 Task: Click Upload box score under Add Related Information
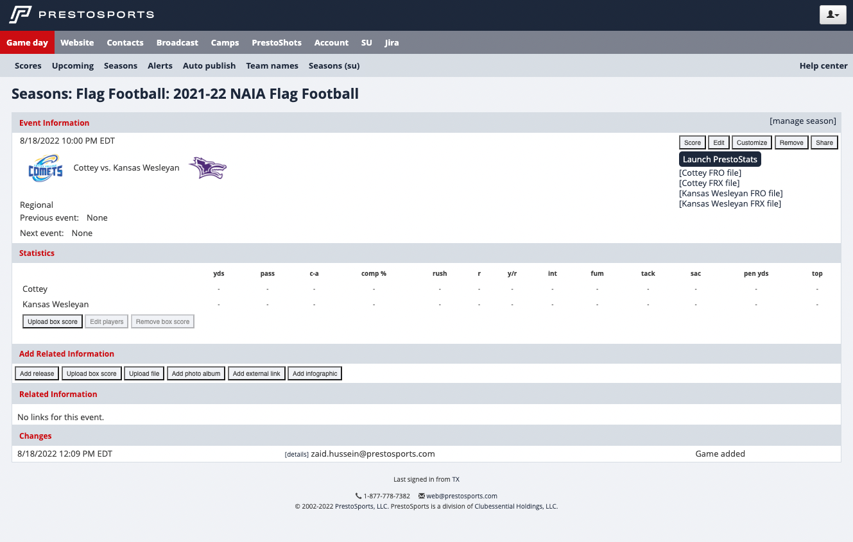[x=92, y=373]
